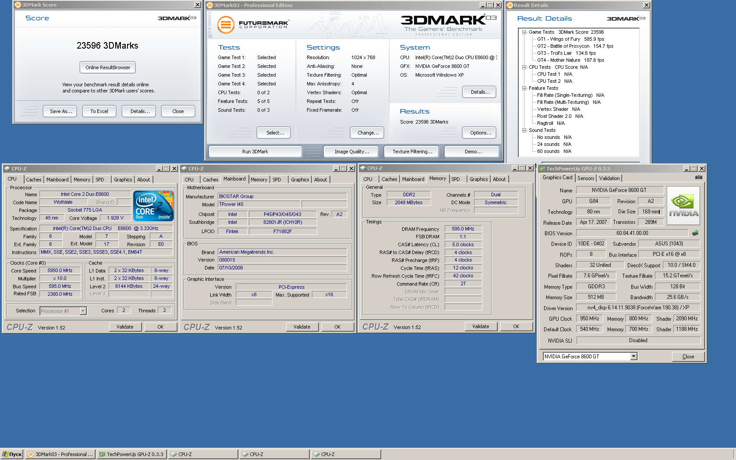Click the title icon of the CPU-Z mainboard window
736x460 pixels.
[x=184, y=169]
